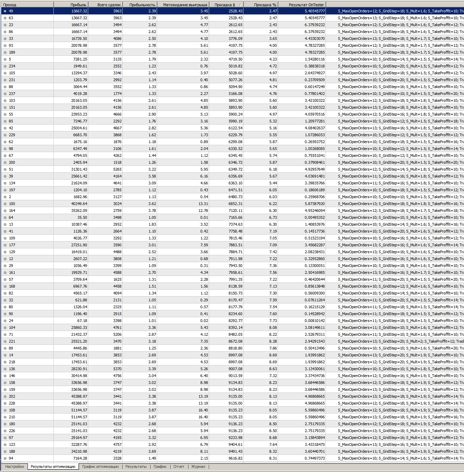Click the row icon for pass 177
The width and height of the screenshot is (464, 472).
click(5, 245)
